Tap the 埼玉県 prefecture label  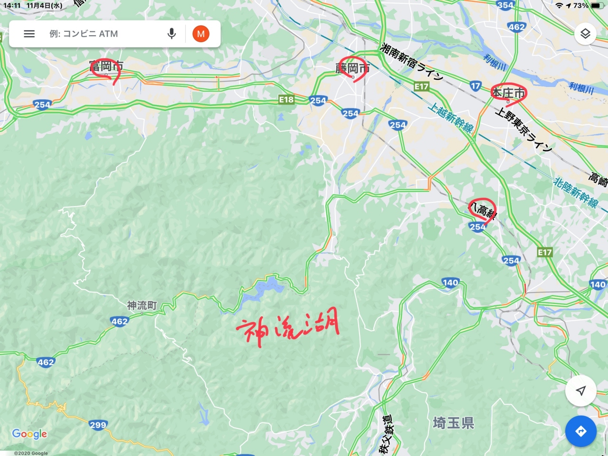454,423
